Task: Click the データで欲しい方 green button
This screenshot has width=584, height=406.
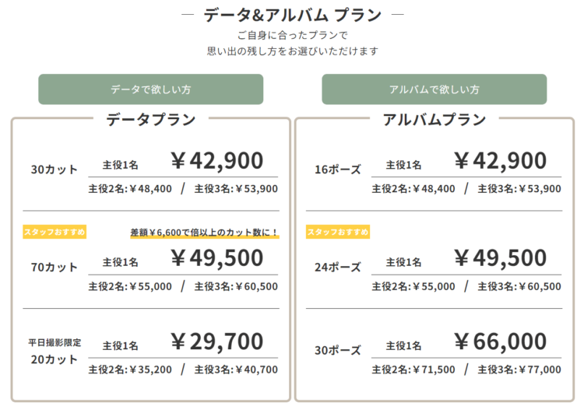Action: coord(151,89)
